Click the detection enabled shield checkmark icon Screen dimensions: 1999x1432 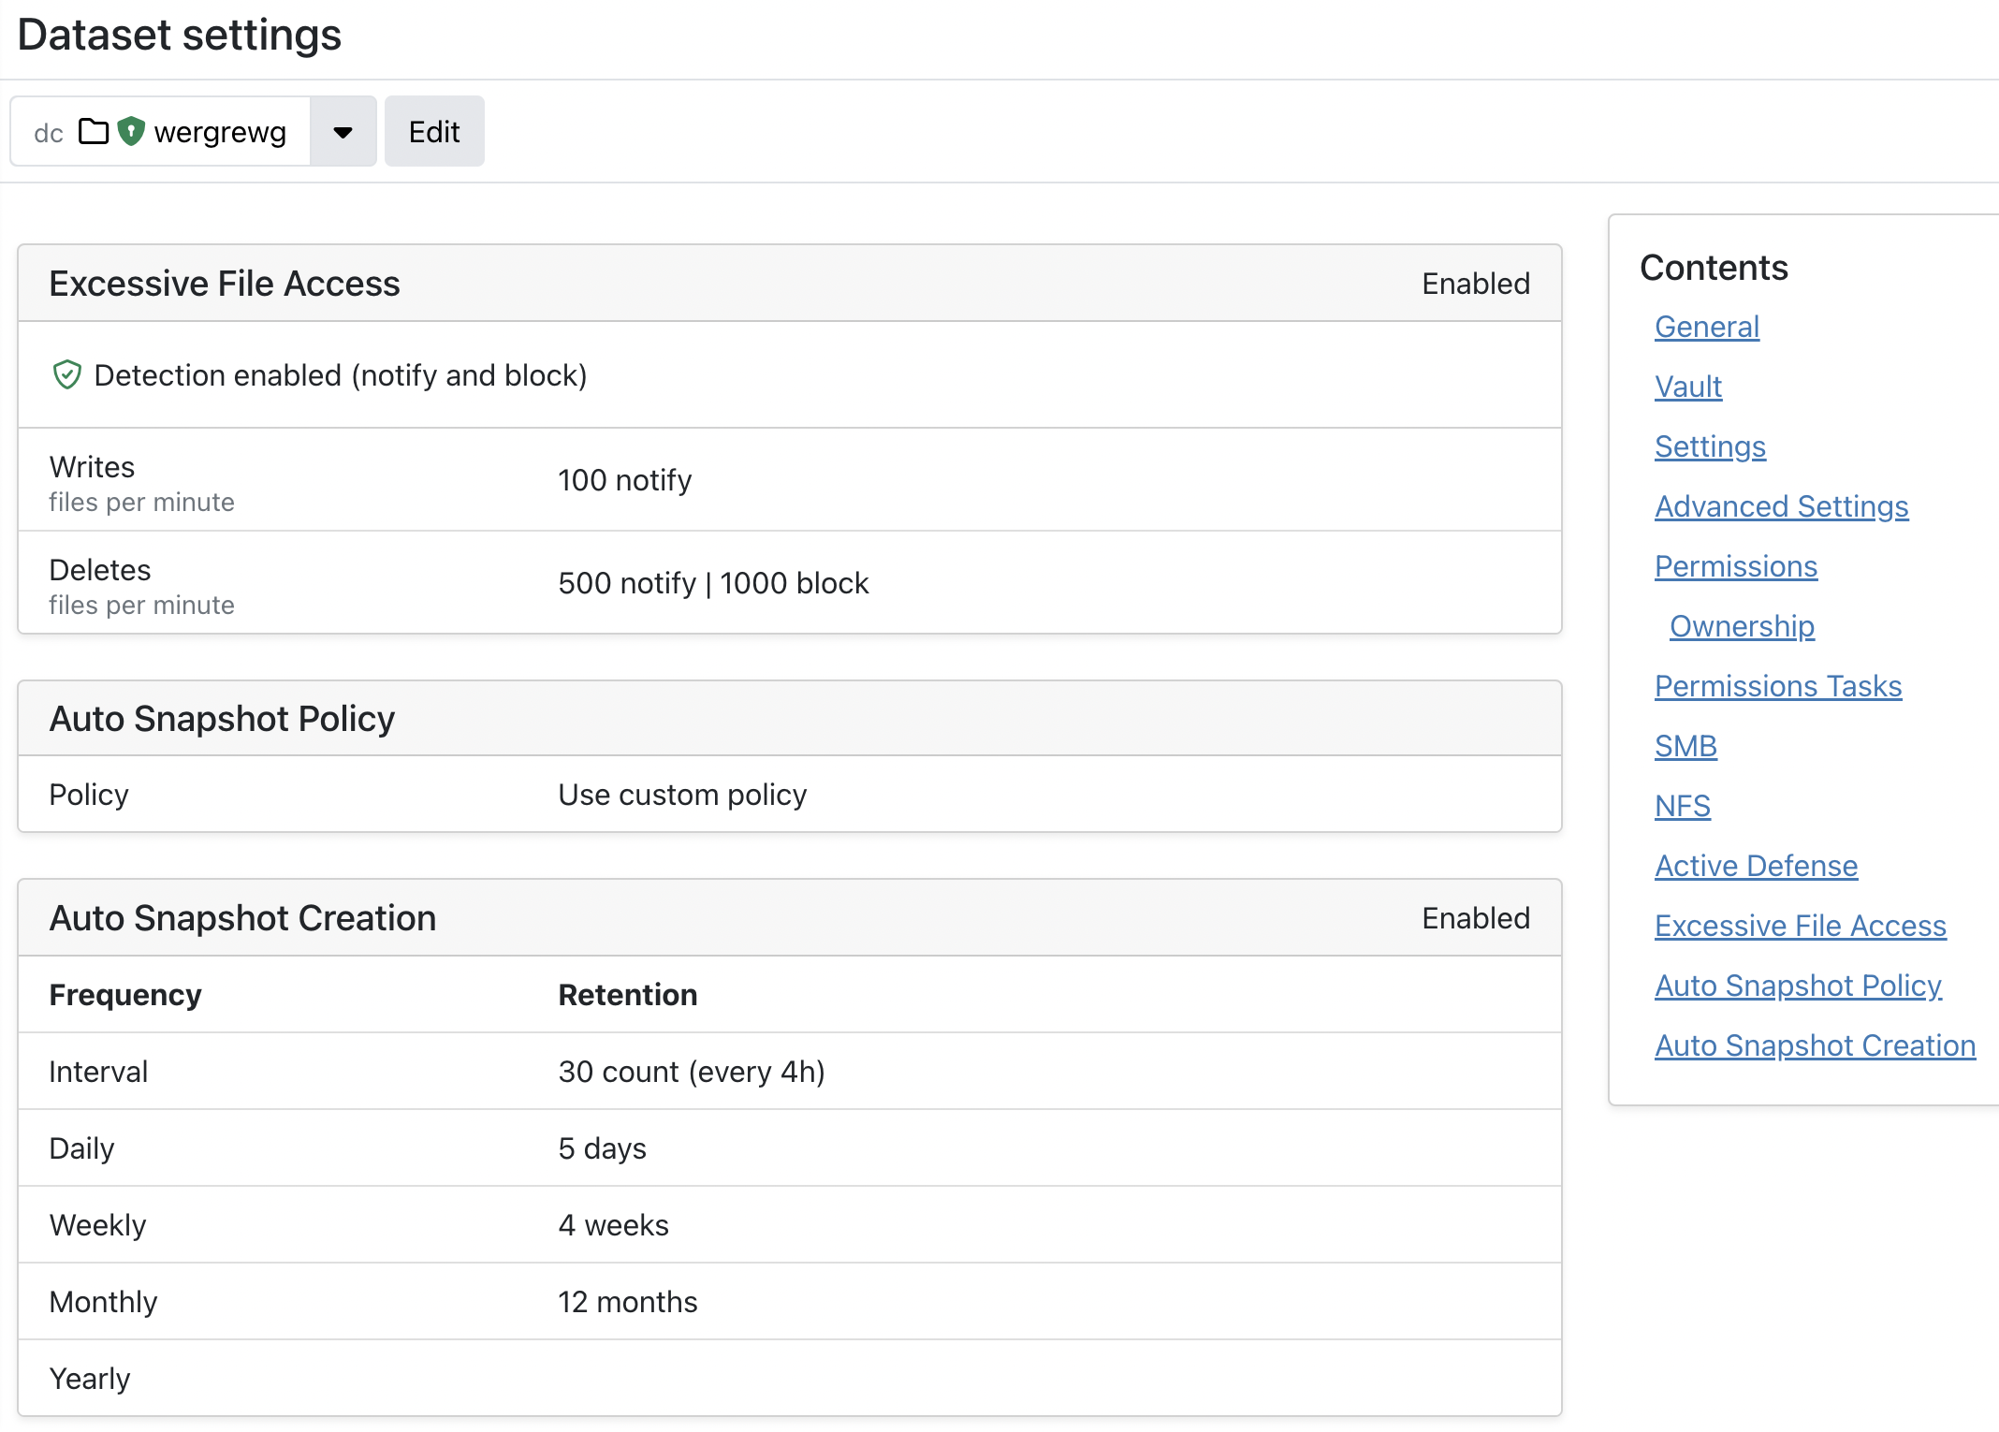coord(66,375)
